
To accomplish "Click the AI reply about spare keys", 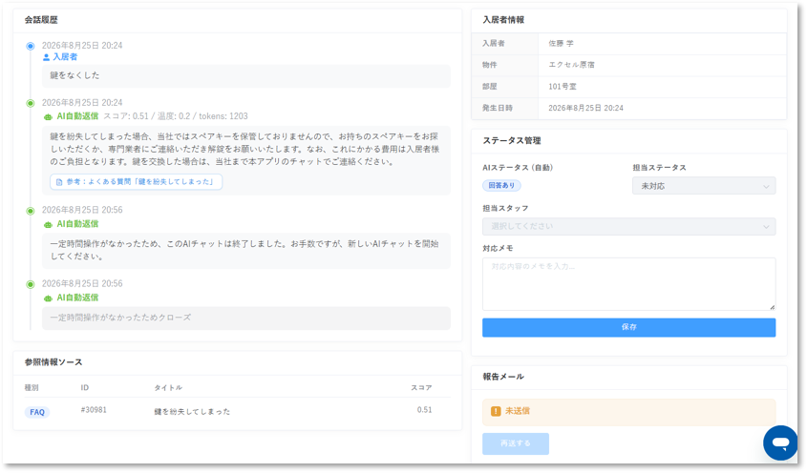I will coord(246,160).
